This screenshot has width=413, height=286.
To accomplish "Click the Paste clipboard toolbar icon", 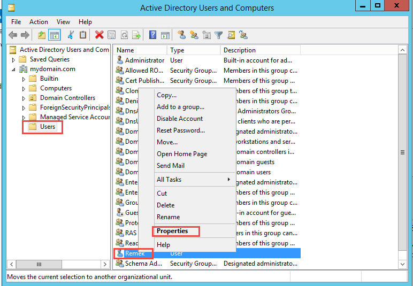I will tap(83, 35).
